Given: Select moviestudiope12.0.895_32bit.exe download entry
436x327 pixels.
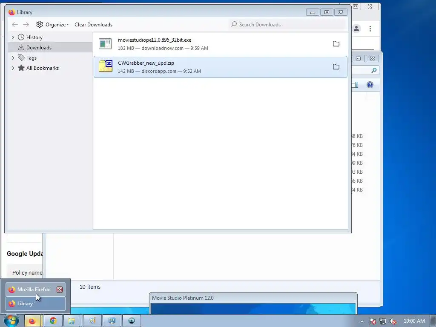Looking at the screenshot, I should pos(220,44).
